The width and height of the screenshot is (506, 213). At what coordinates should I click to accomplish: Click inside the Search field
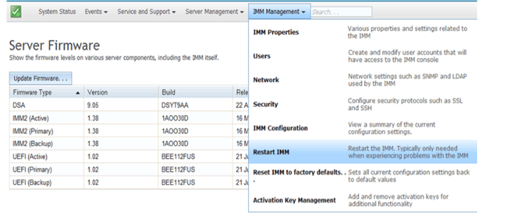click(342, 12)
